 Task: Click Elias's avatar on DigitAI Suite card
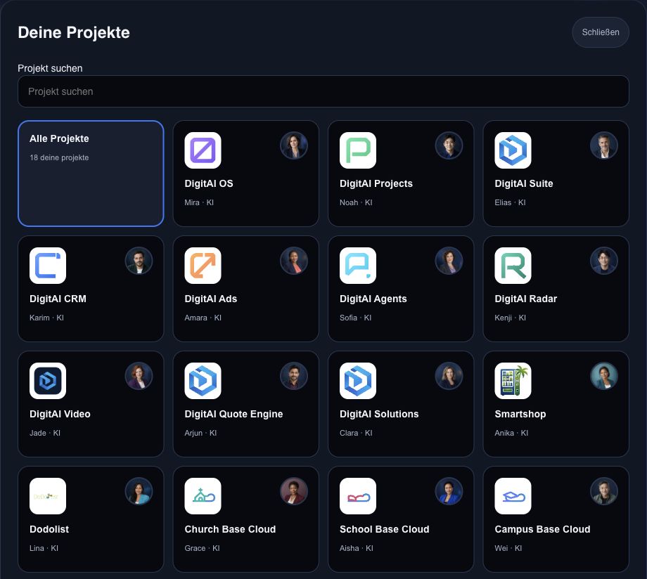pyautogui.click(x=604, y=145)
